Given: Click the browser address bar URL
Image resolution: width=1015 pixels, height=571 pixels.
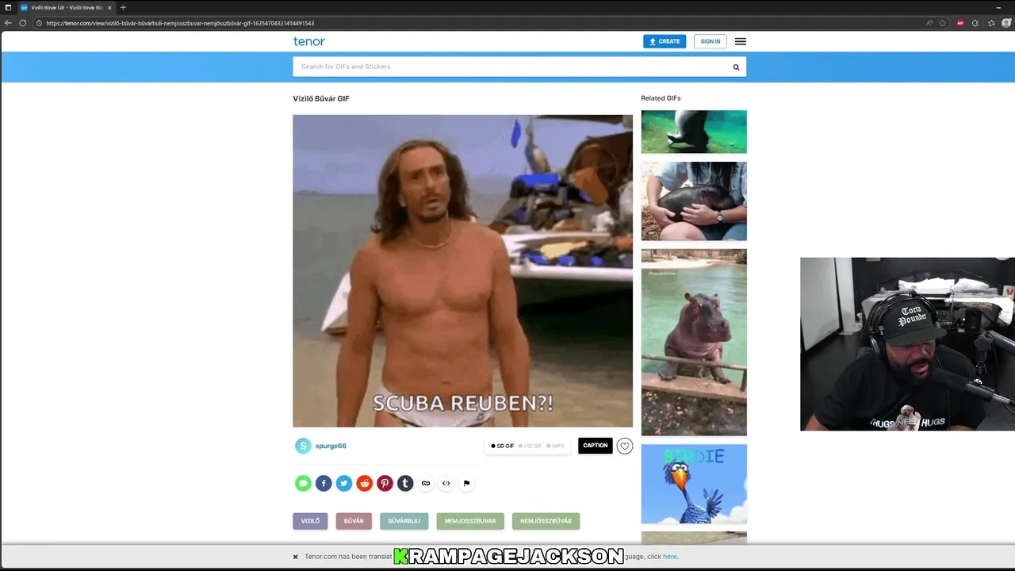Looking at the screenshot, I should coord(180,23).
